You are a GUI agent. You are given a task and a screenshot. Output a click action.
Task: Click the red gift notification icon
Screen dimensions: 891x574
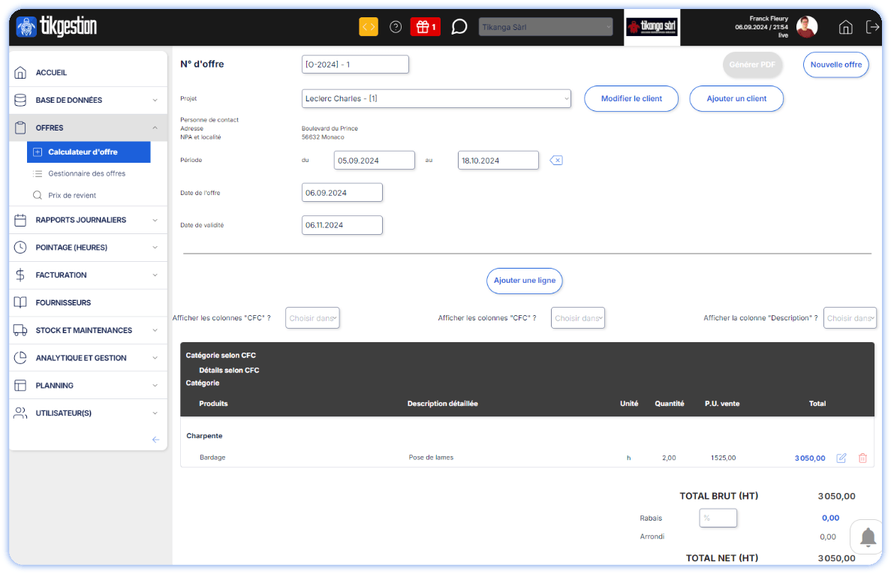425,27
